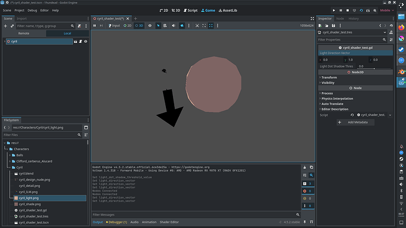406x228 pixels.
Task: Open the Debug menu
Action: [32, 11]
